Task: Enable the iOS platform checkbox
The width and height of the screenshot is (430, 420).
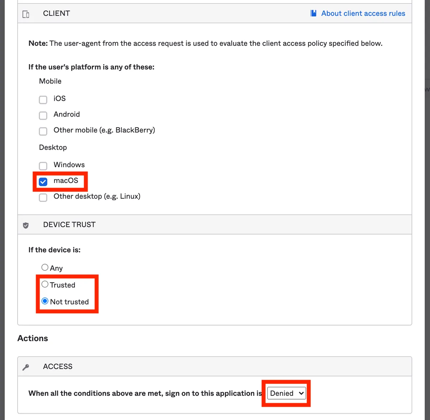Action: point(43,100)
